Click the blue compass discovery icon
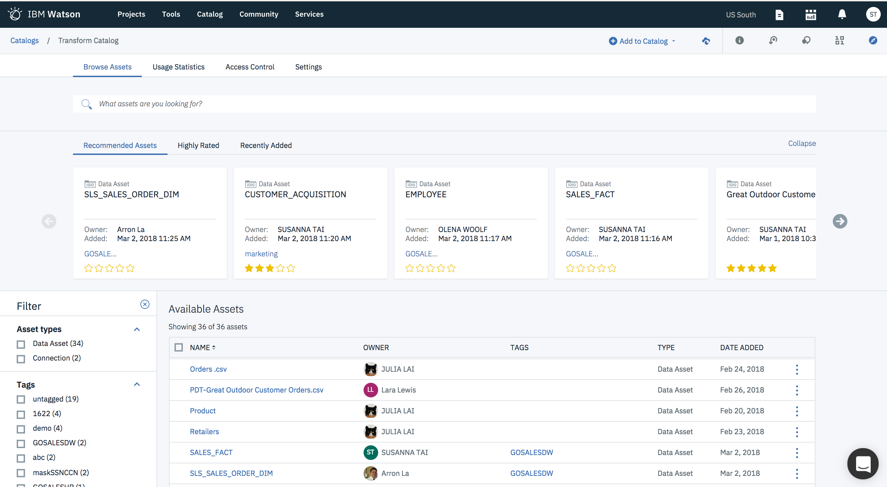The width and height of the screenshot is (887, 487). tap(873, 41)
